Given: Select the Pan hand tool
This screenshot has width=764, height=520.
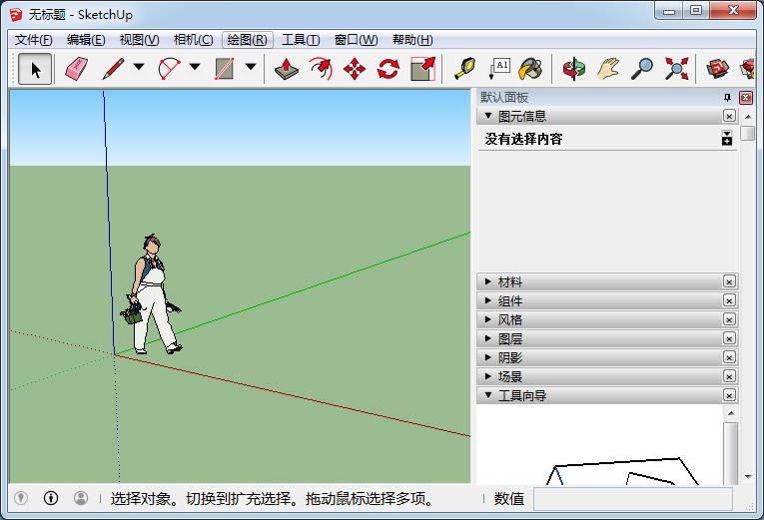Looking at the screenshot, I should coord(608,69).
